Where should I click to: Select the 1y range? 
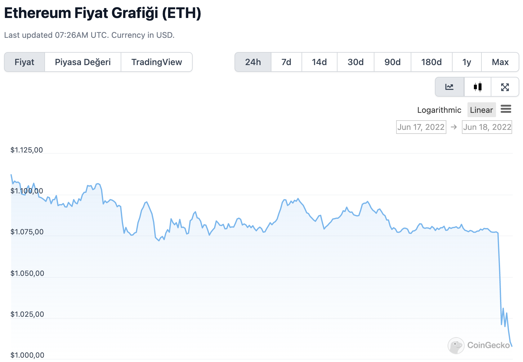[467, 62]
